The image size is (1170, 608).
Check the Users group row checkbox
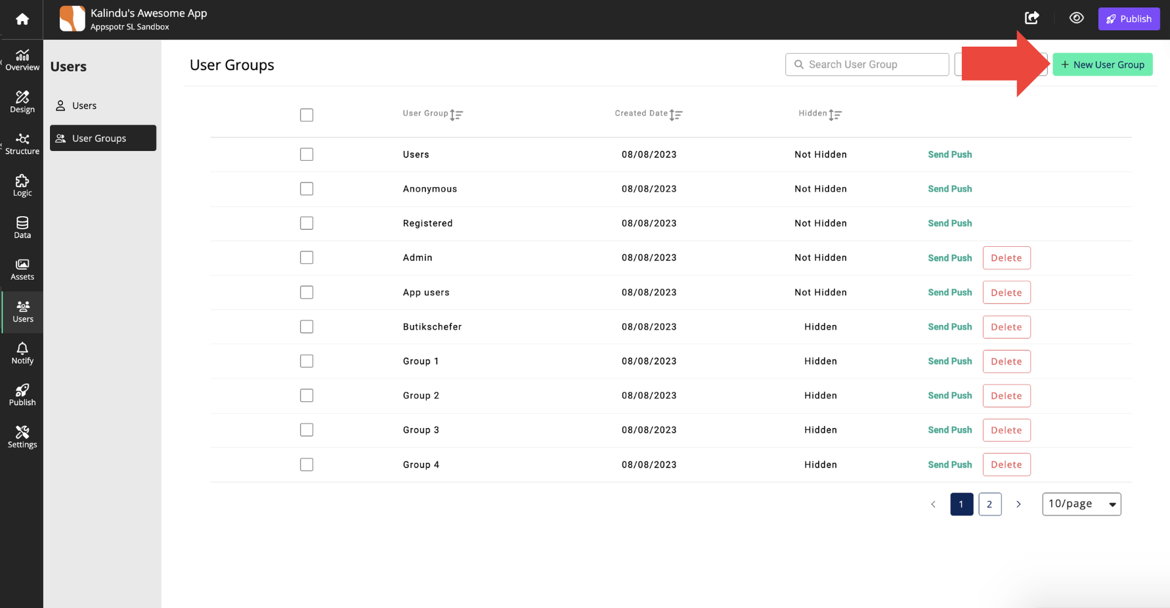pyautogui.click(x=307, y=154)
